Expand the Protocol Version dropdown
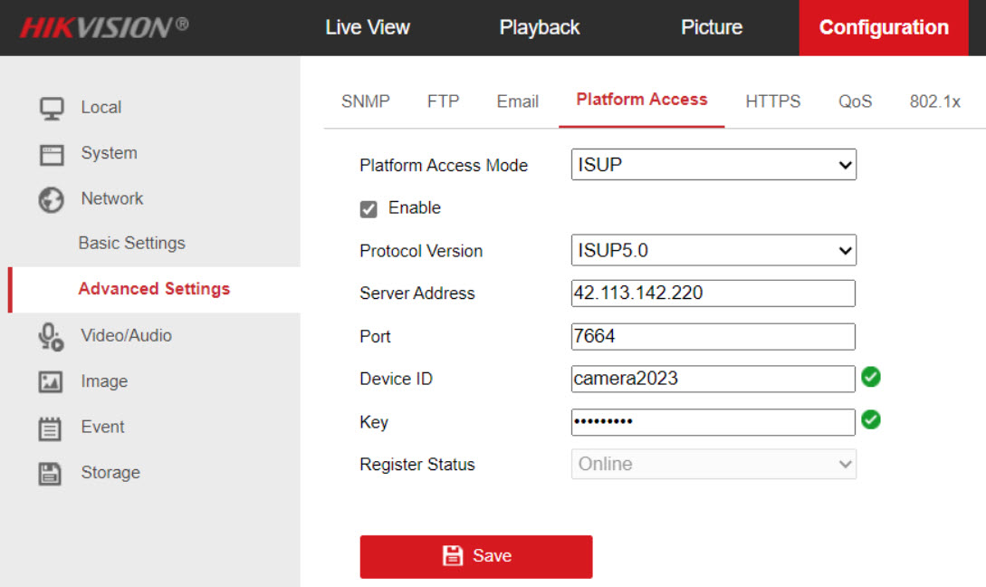Image resolution: width=986 pixels, height=587 pixels. (713, 251)
